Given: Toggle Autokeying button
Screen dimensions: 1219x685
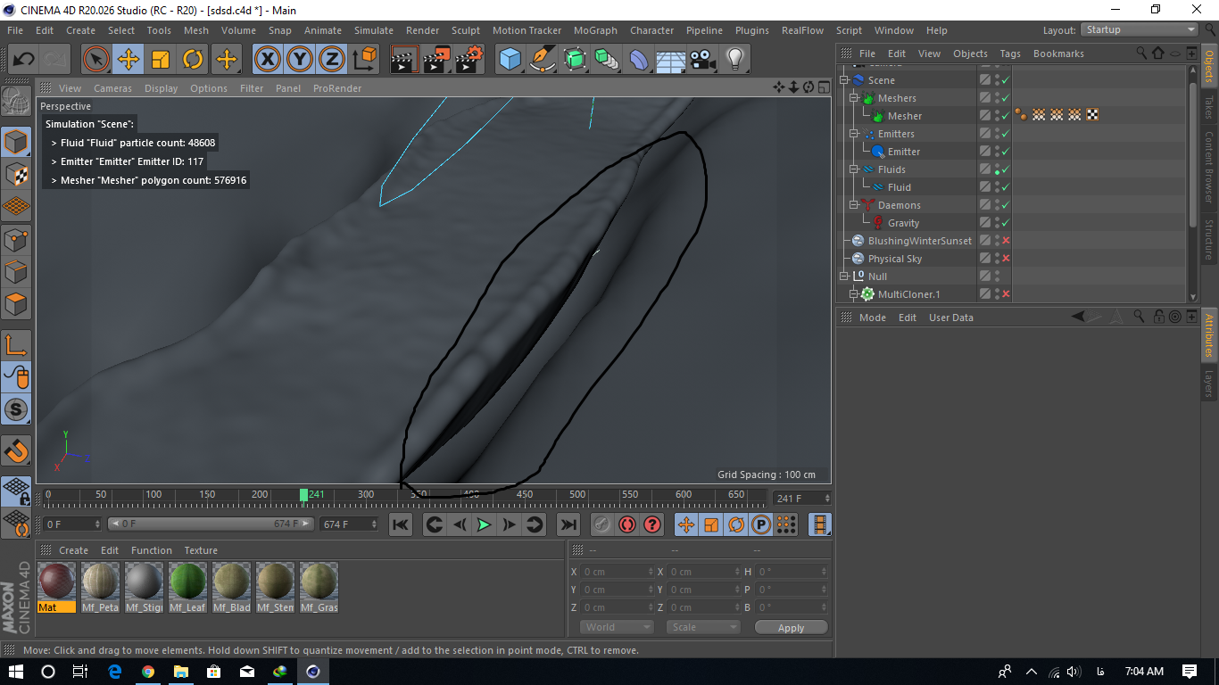Looking at the screenshot, I should [x=627, y=524].
